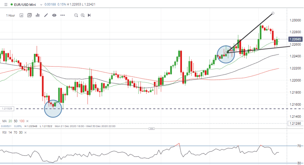Select the RSI 30 oversold value
Screen dimensions: 304x165
(x=21, y=132)
